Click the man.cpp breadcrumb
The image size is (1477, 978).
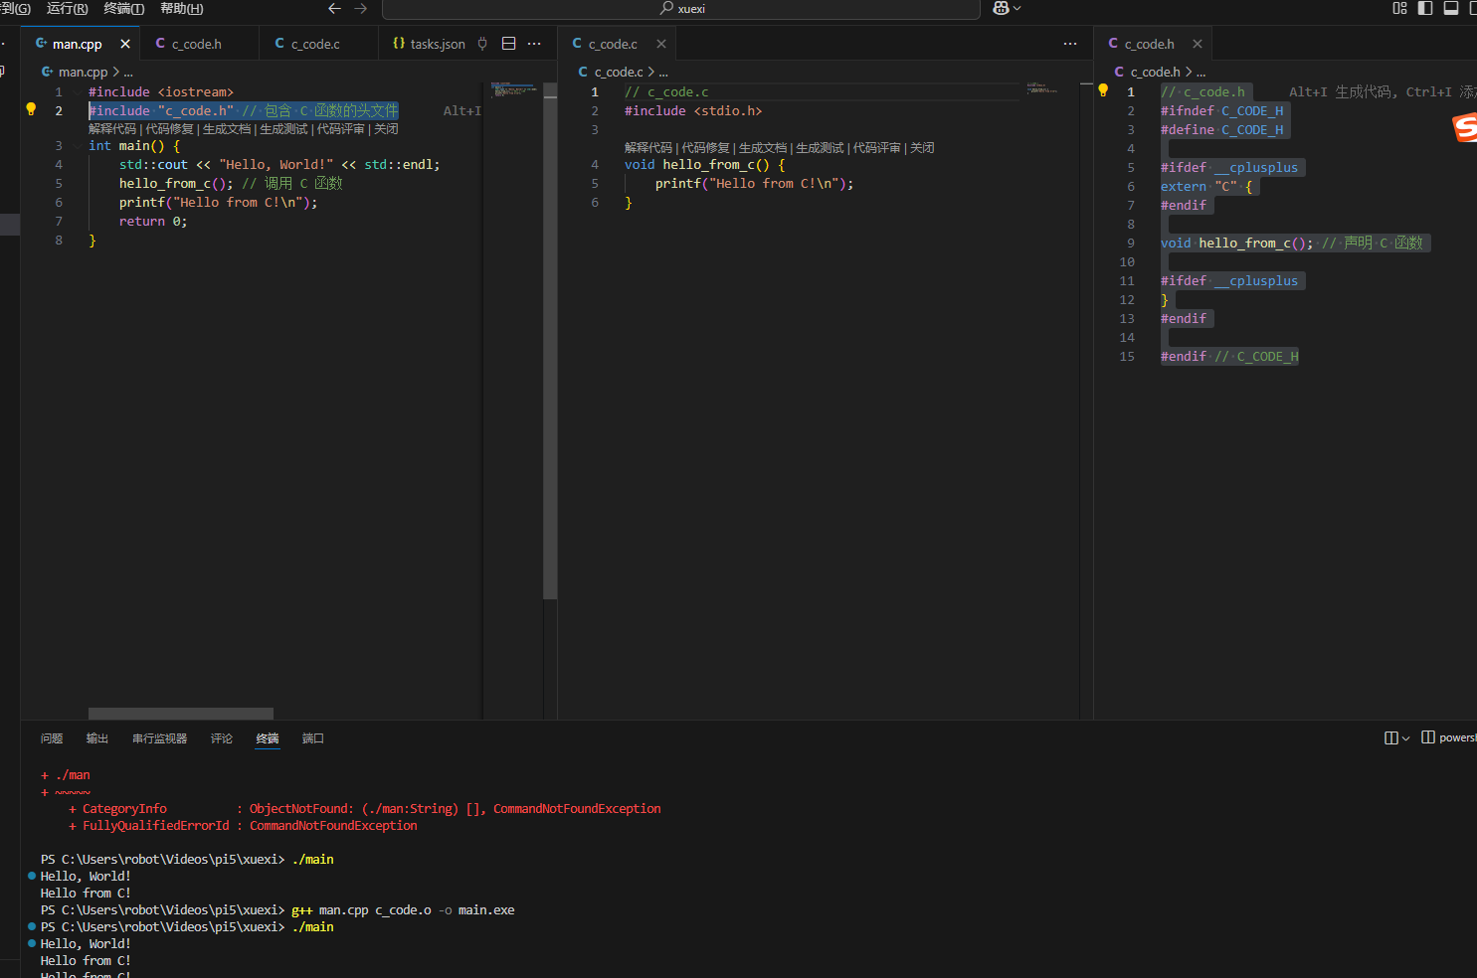pos(83,72)
